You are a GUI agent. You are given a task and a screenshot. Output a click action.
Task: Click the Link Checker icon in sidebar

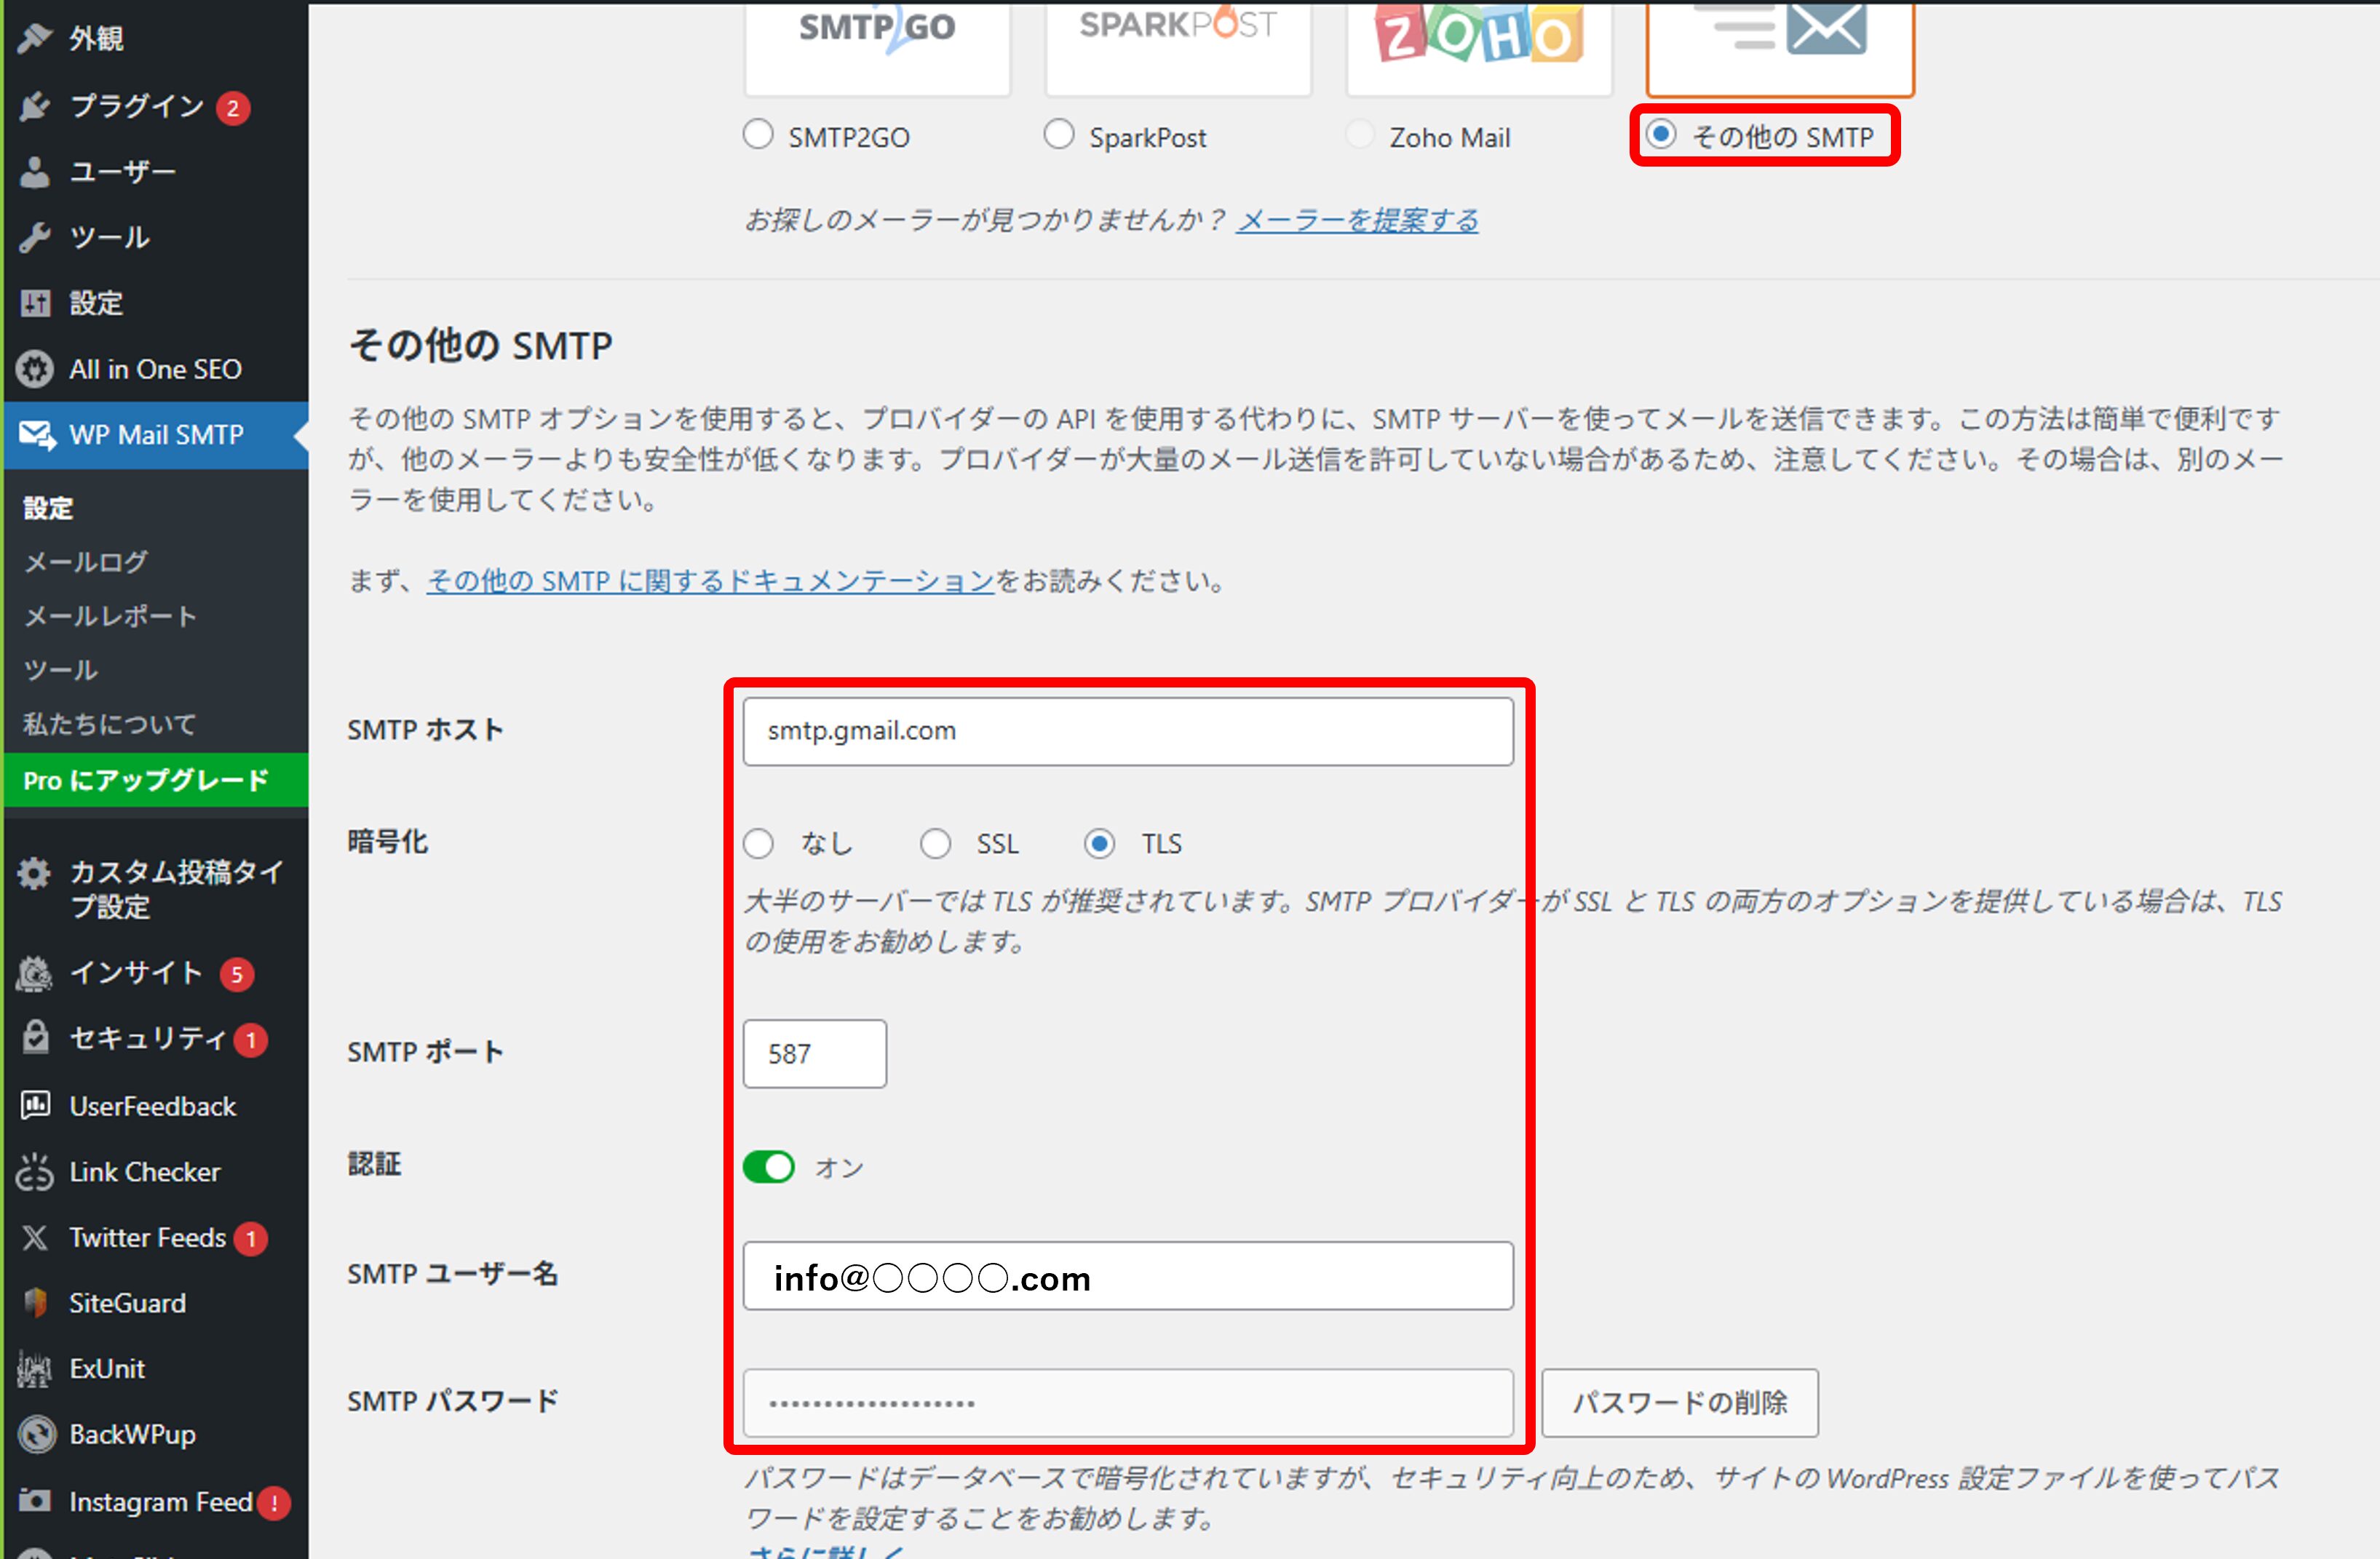point(35,1171)
